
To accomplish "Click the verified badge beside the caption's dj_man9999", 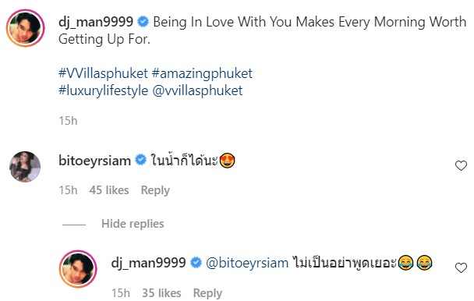I will (x=143, y=22).
